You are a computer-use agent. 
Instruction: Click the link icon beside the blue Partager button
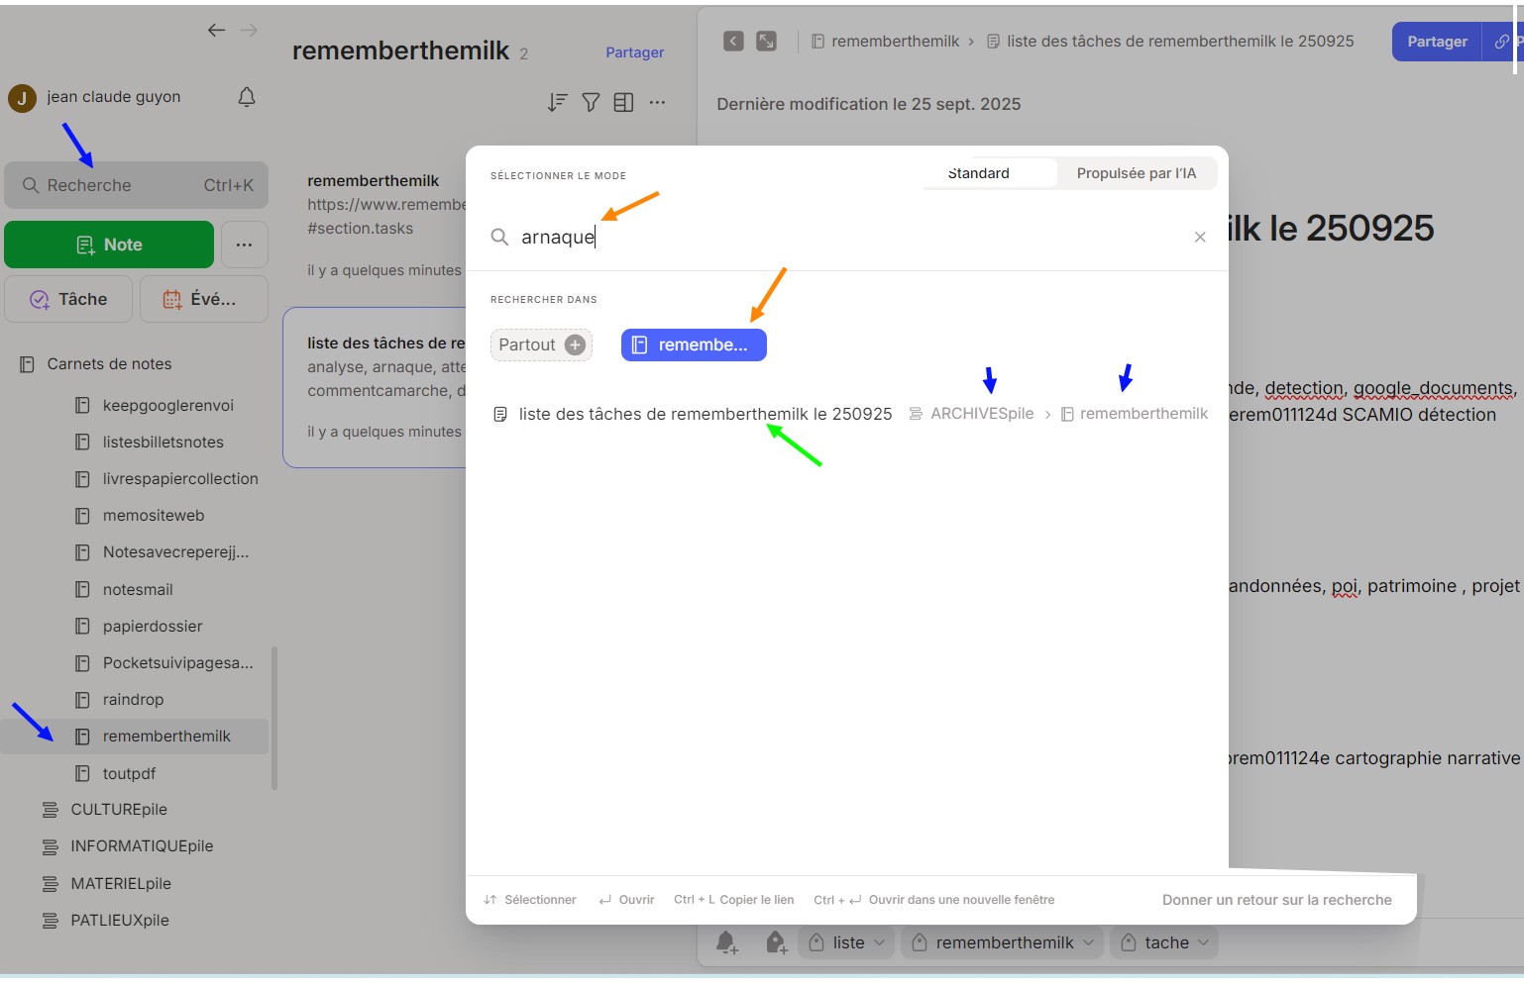tap(1502, 42)
